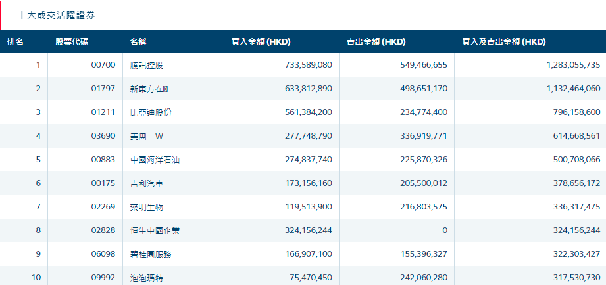Click buy amount 173,156,160
606x285 pixels.
point(309,183)
